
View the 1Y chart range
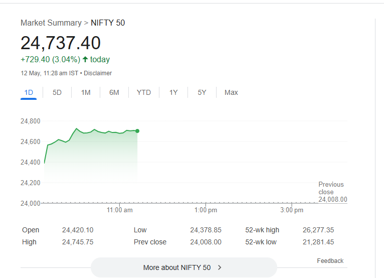(173, 93)
